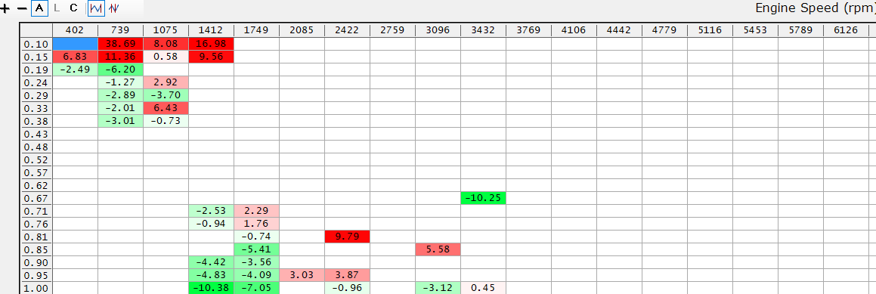Toggle the 'C' mode toolbar button
Viewport: 876px width, 294px height.
point(73,8)
